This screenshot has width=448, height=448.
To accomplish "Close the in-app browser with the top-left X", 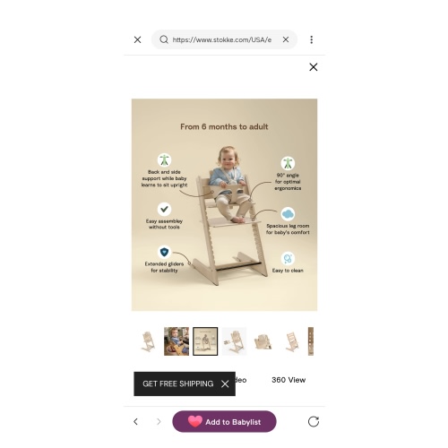I will 137,39.
